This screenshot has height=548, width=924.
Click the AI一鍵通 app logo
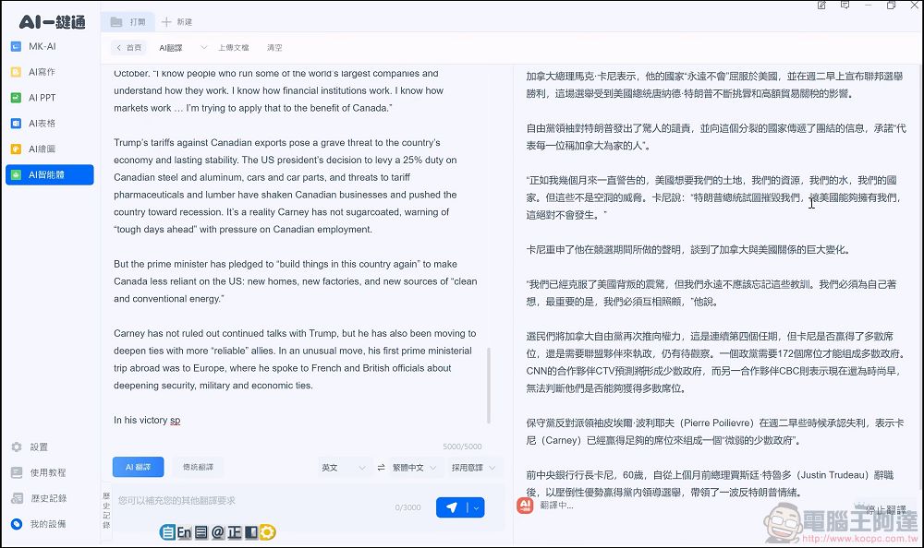(52, 22)
